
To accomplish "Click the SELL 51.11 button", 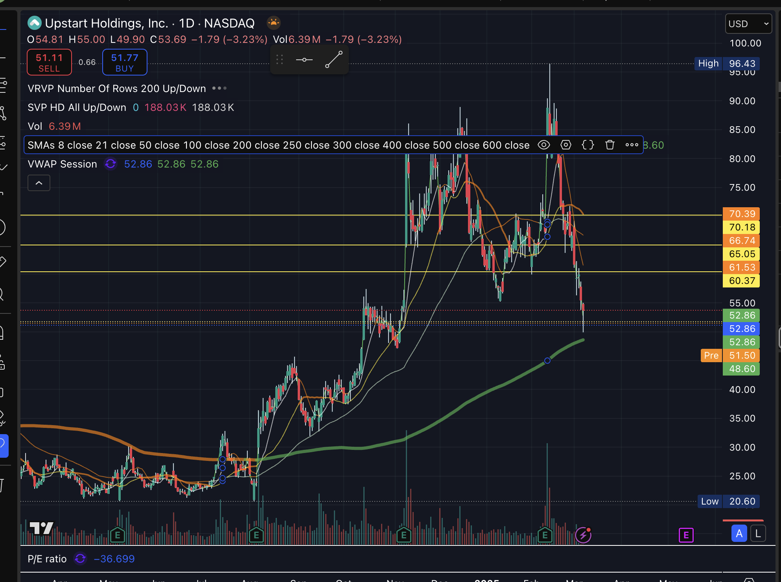I will click(49, 63).
